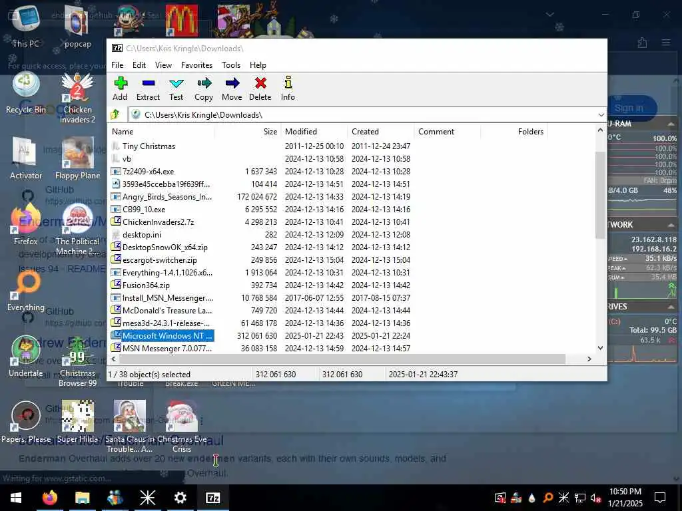Go up one folder level icon
Viewport: 682px width, 511px height.
[x=115, y=114]
